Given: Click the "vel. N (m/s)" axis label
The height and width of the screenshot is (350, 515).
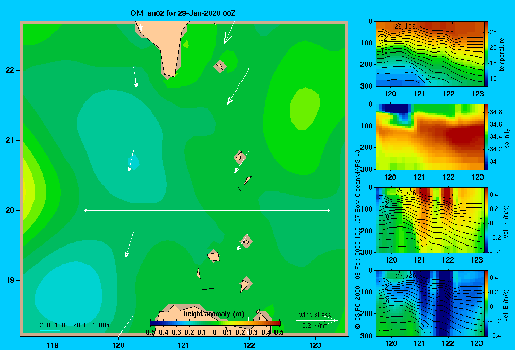Looking at the screenshot, I should [x=506, y=222].
